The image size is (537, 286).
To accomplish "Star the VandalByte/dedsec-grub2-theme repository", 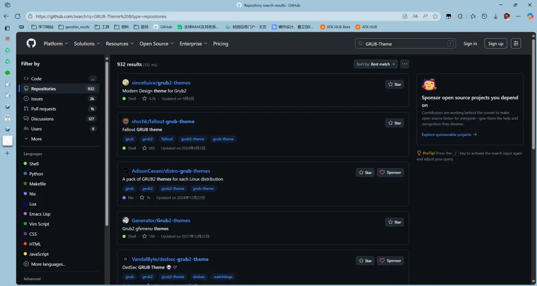I will pos(365,260).
